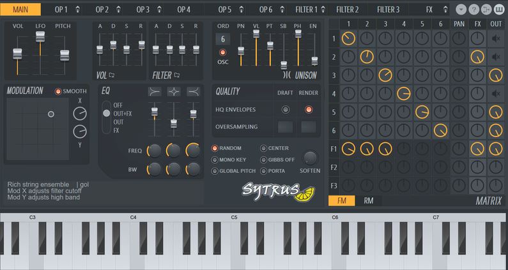Click the unison stereo phase icon
This screenshot has width=508, height=270.
(x=287, y=75)
